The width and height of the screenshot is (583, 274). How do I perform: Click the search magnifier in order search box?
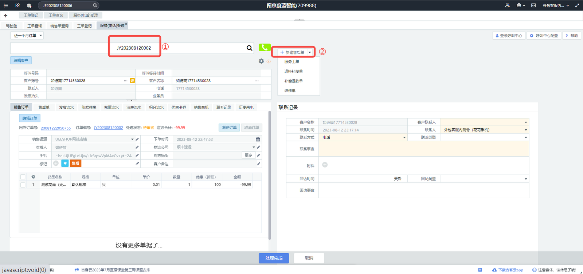point(250,48)
